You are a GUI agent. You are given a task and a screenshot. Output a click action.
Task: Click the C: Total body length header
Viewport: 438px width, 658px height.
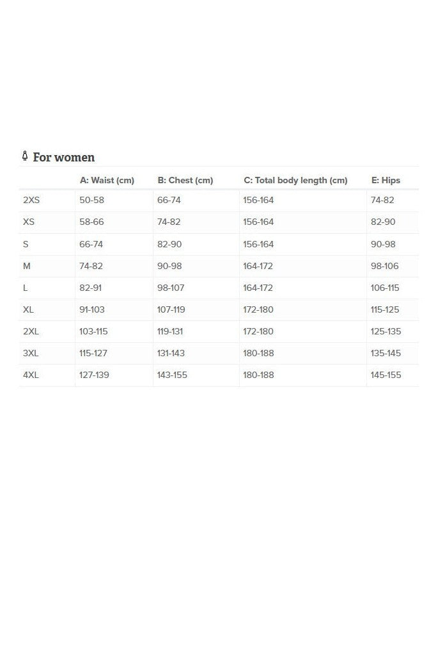pyautogui.click(x=295, y=180)
